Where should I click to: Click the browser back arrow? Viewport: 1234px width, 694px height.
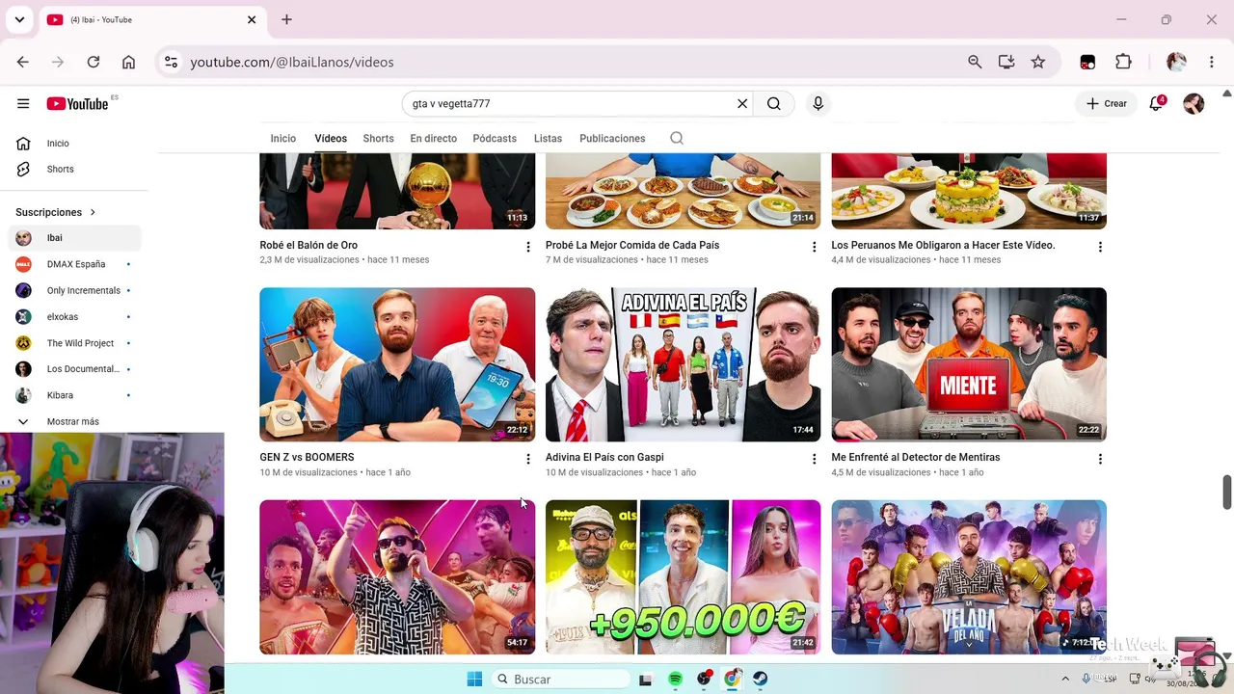click(x=23, y=62)
